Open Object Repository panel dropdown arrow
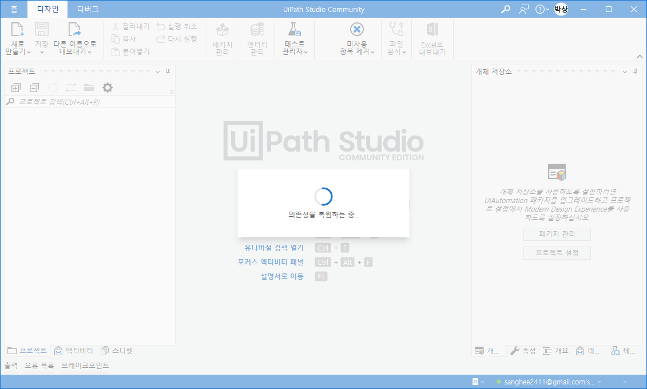The height and width of the screenshot is (389, 647). coord(625,72)
